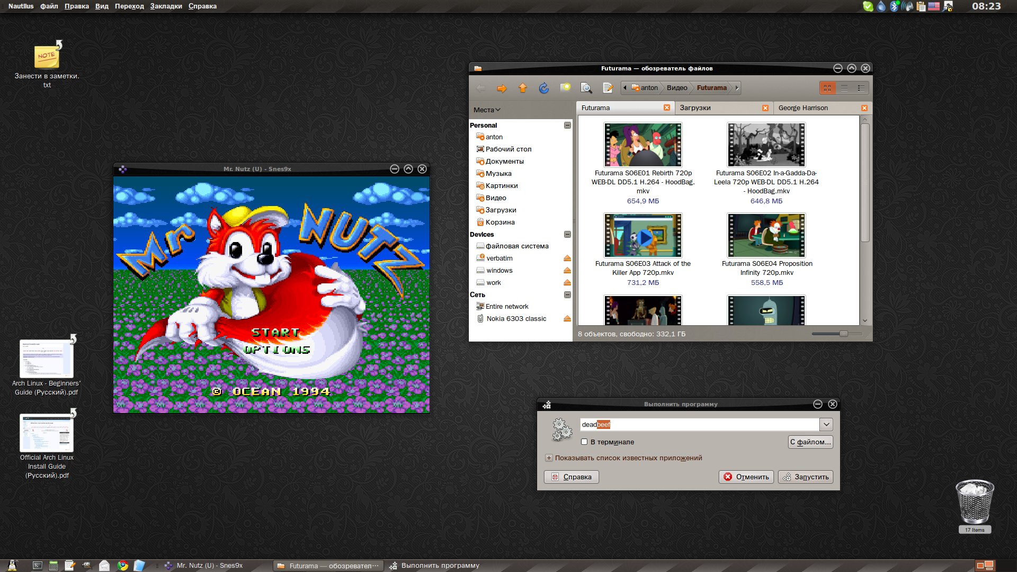Click the 'Справка' button in the run dialog

pos(571,477)
